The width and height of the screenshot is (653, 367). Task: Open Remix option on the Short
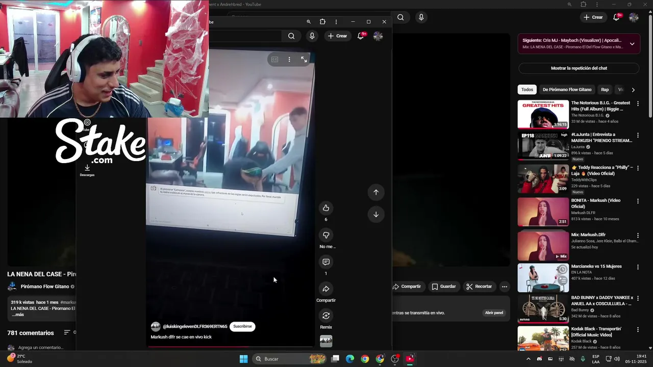coord(326,316)
